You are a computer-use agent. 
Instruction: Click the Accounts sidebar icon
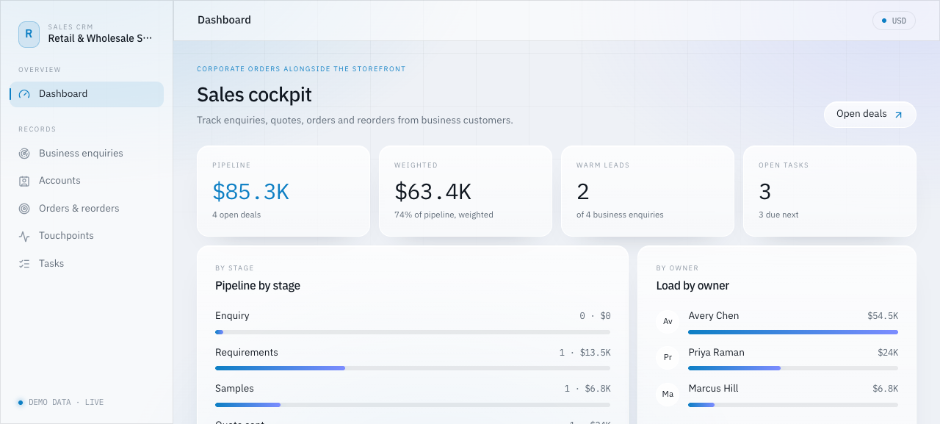(24, 181)
